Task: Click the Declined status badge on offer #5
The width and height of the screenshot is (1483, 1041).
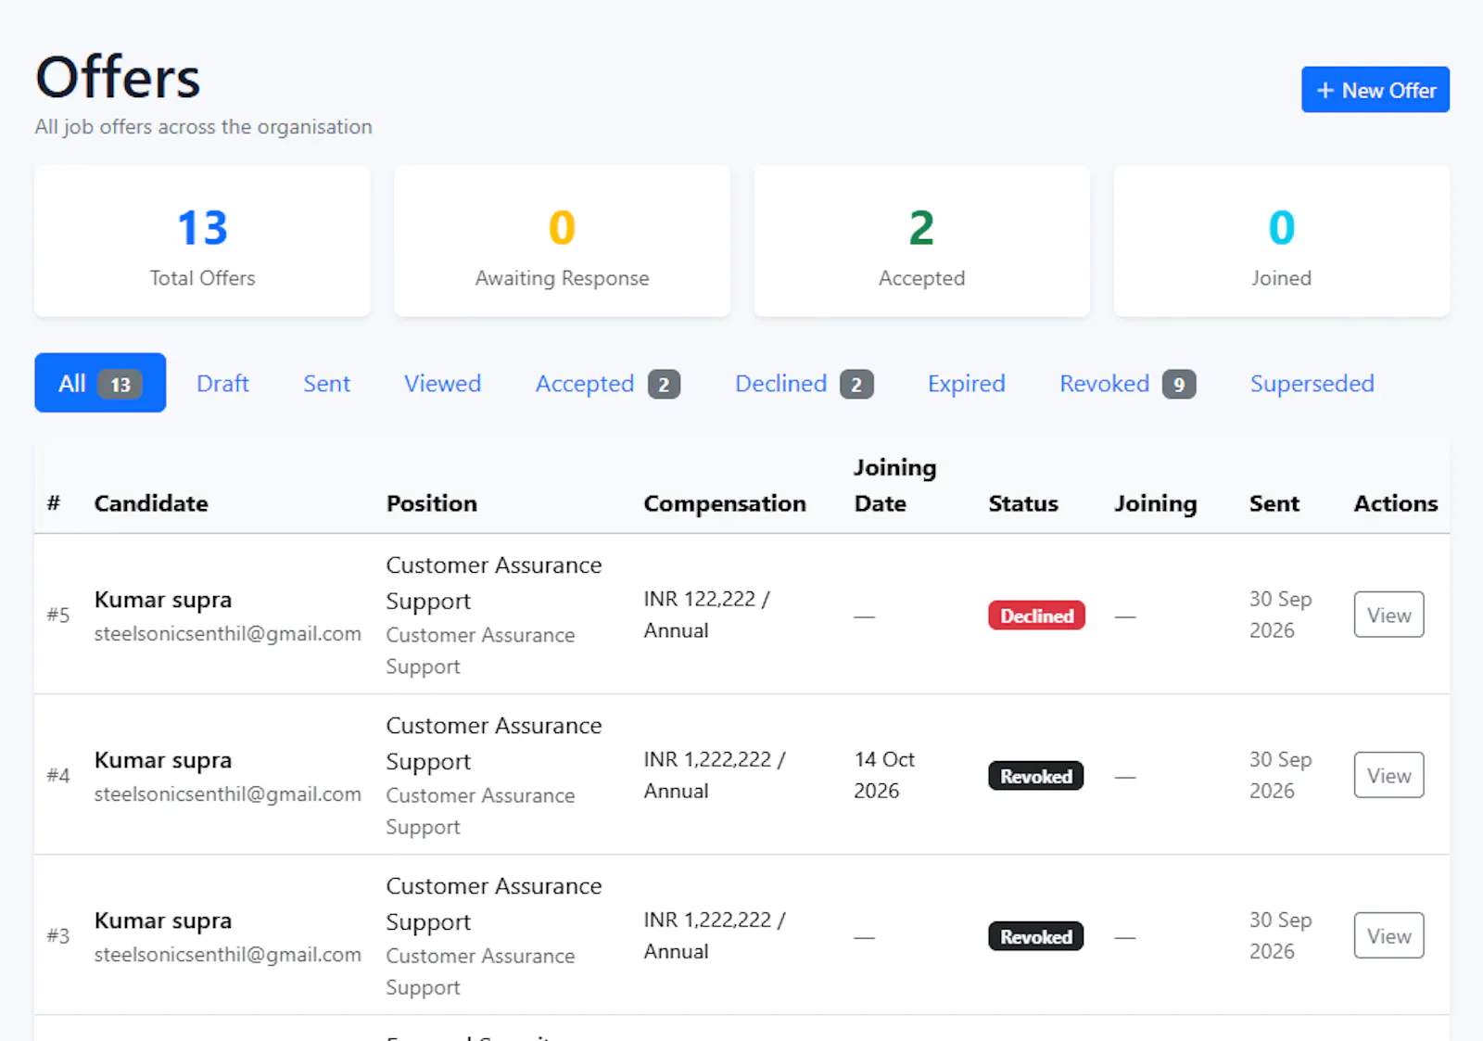Action: [1036, 616]
